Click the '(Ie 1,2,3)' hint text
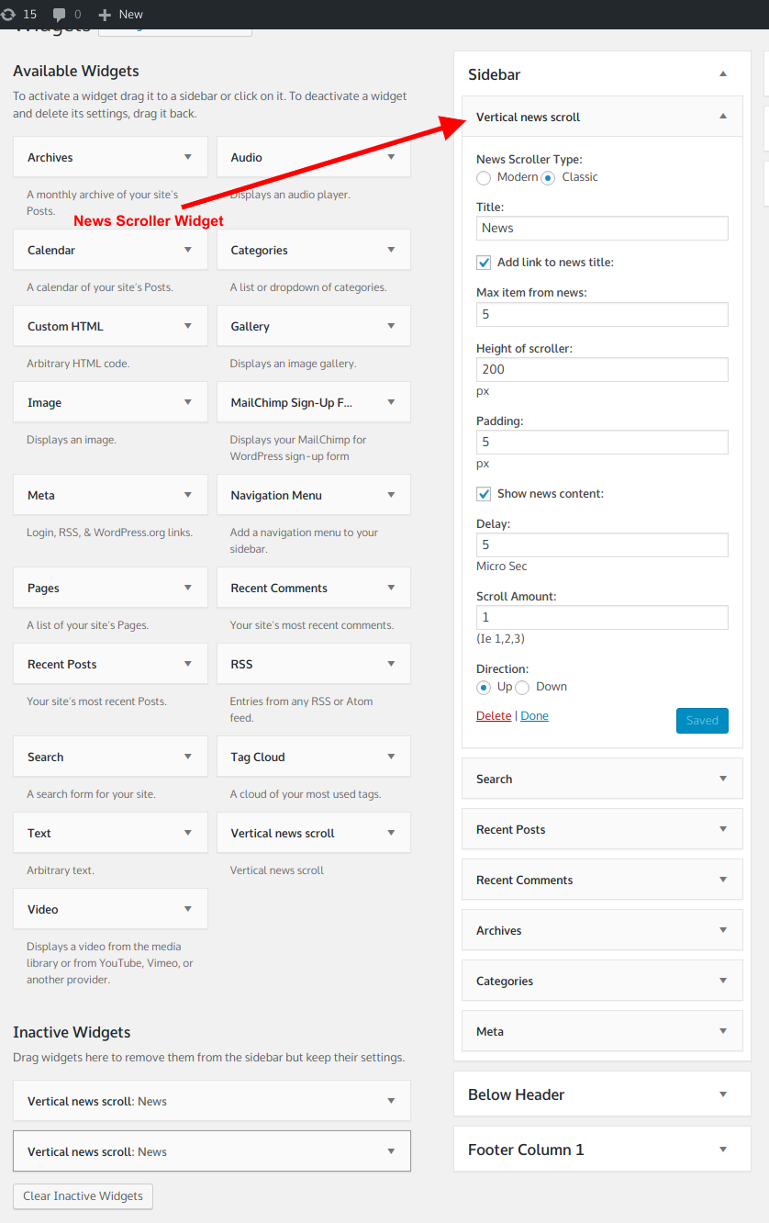 coord(500,639)
